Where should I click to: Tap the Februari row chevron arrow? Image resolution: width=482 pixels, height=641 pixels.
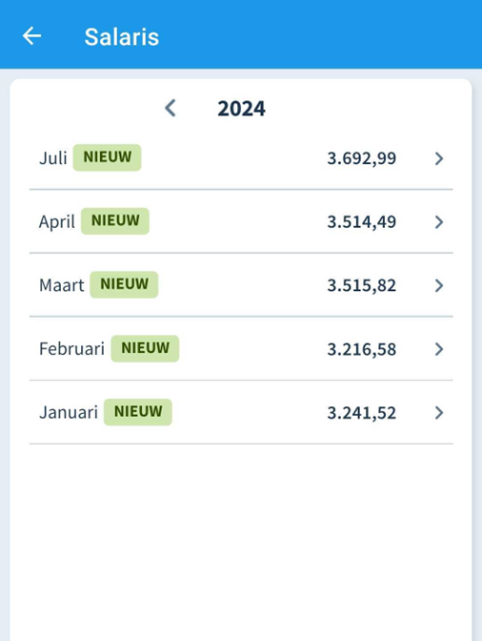[x=439, y=349]
